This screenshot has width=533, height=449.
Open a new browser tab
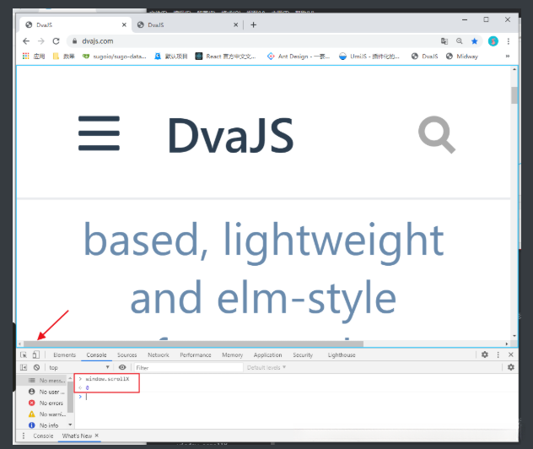[253, 24]
